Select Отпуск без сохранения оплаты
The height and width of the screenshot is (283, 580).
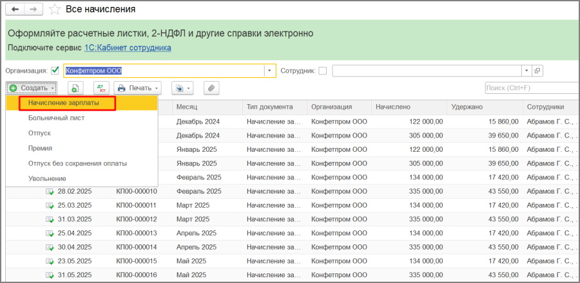[x=82, y=163]
